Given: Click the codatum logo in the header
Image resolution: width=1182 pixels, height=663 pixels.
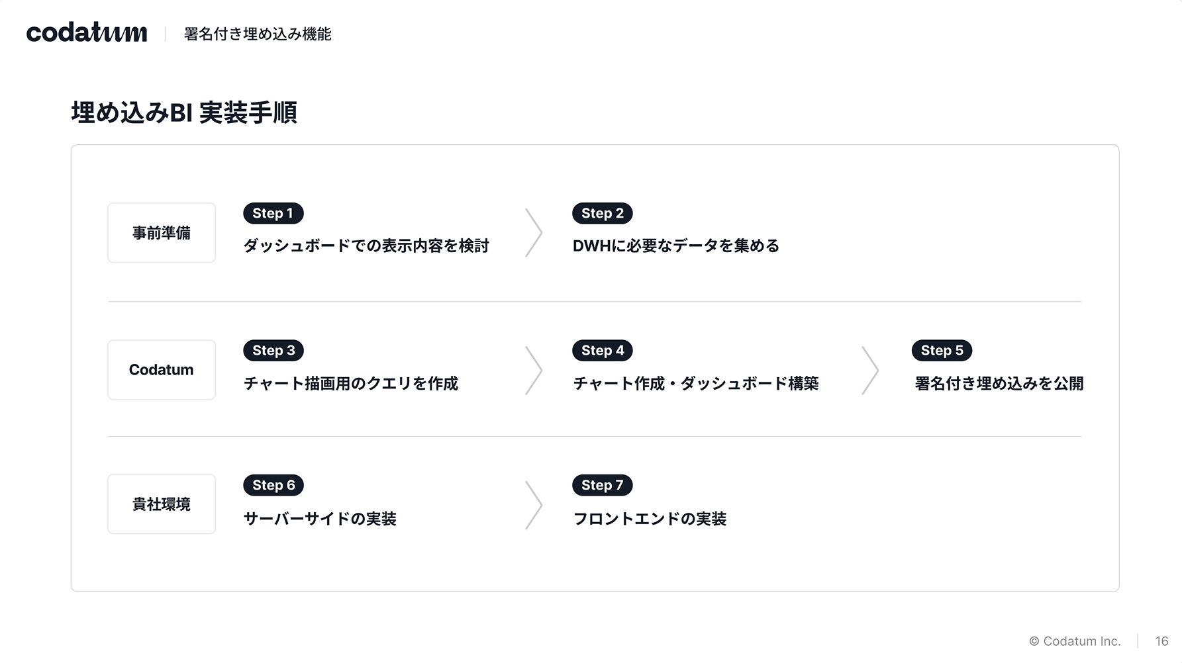Looking at the screenshot, I should pyautogui.click(x=87, y=32).
